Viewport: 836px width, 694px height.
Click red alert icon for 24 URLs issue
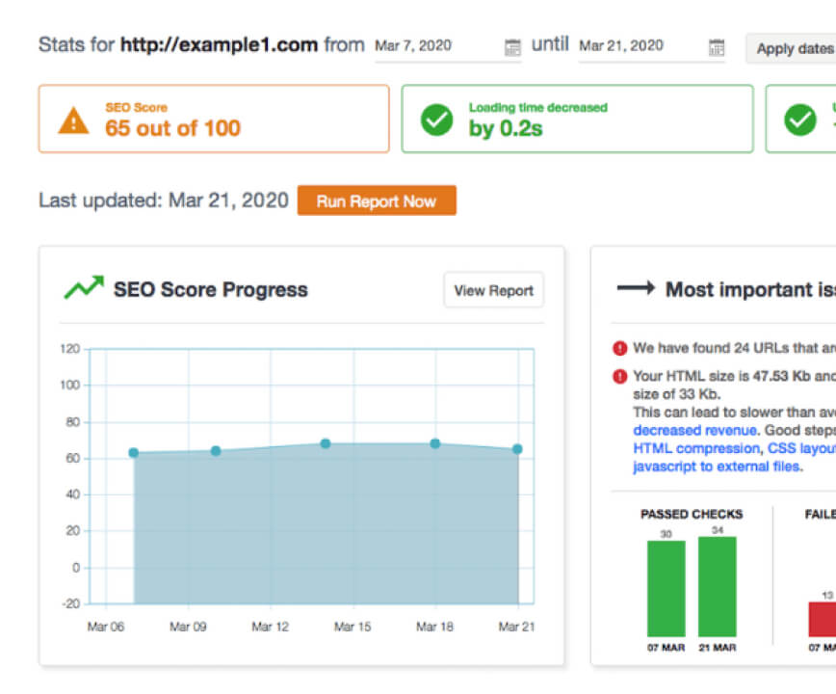click(x=620, y=349)
